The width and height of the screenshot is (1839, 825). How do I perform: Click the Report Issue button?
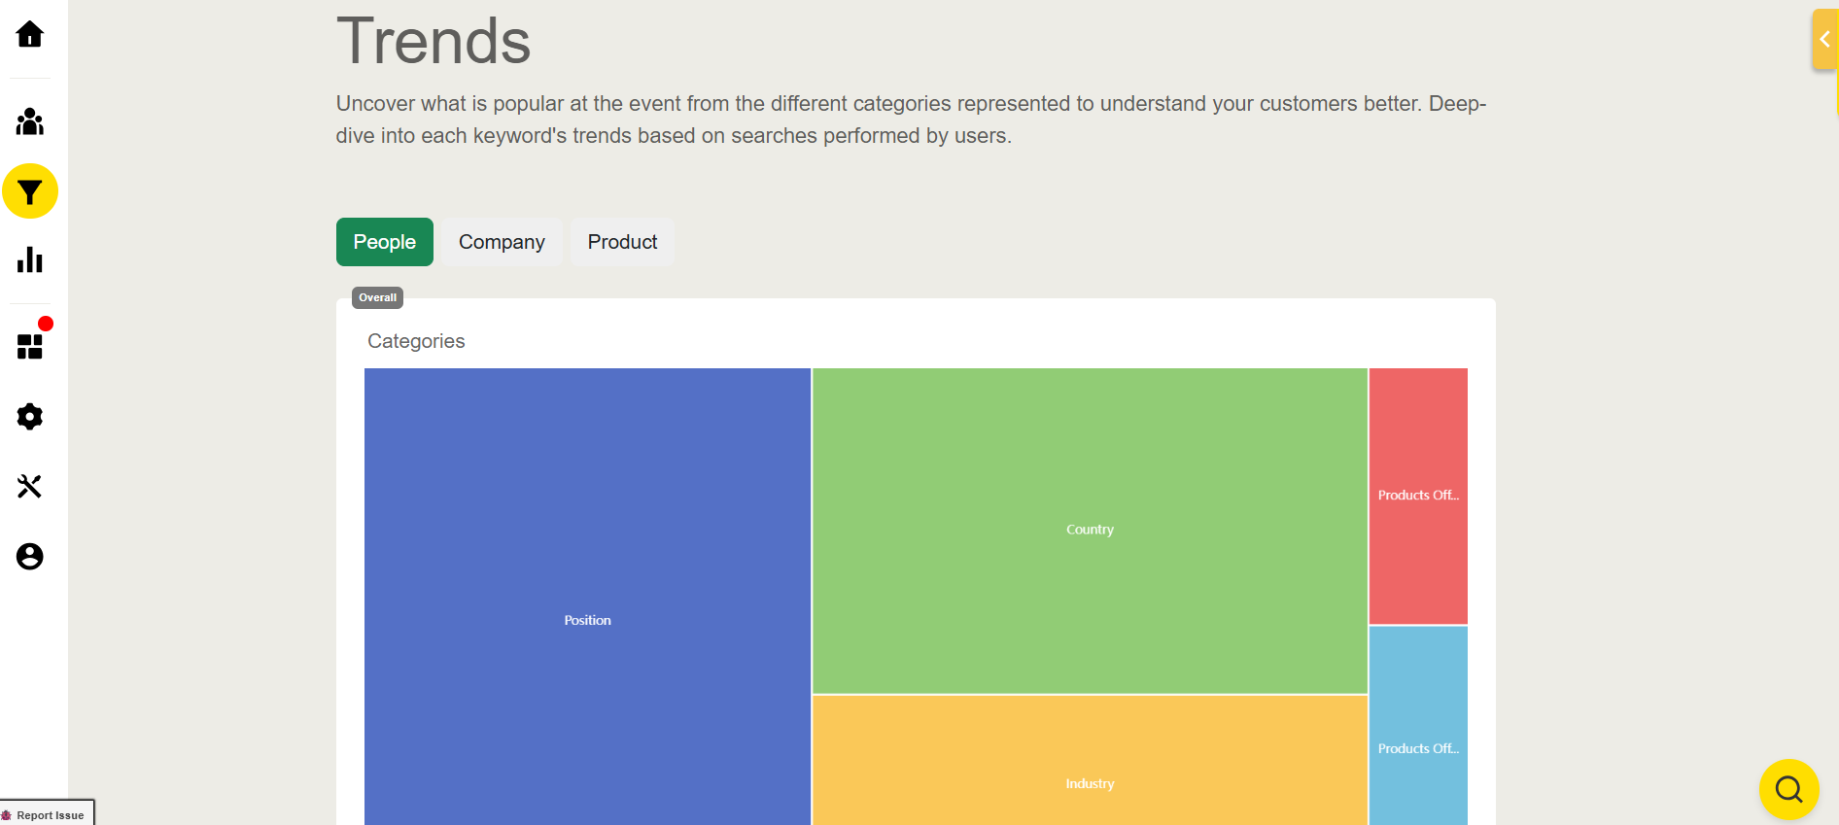47,814
